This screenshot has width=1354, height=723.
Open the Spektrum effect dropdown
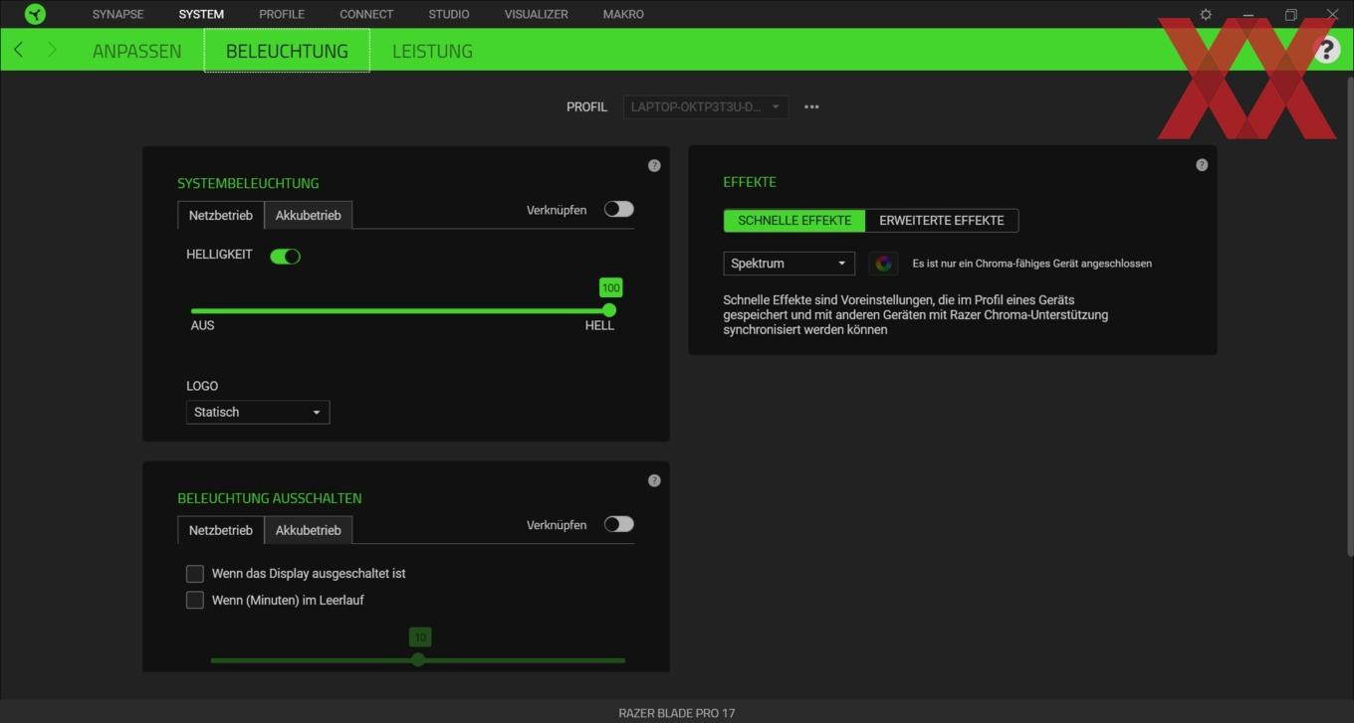(789, 264)
